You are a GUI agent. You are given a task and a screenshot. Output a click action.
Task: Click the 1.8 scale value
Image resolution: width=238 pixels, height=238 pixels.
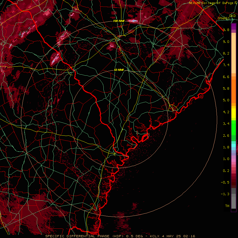point(226,147)
